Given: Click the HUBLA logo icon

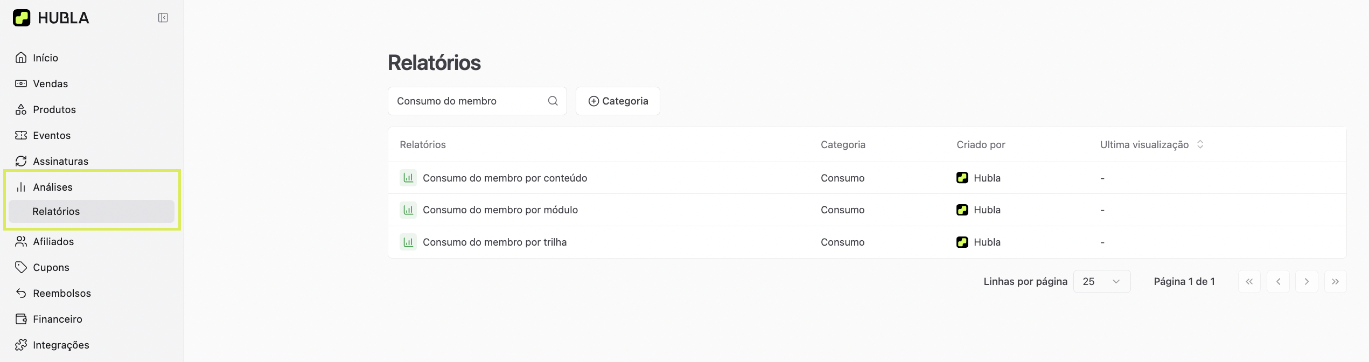Looking at the screenshot, I should 22,18.
